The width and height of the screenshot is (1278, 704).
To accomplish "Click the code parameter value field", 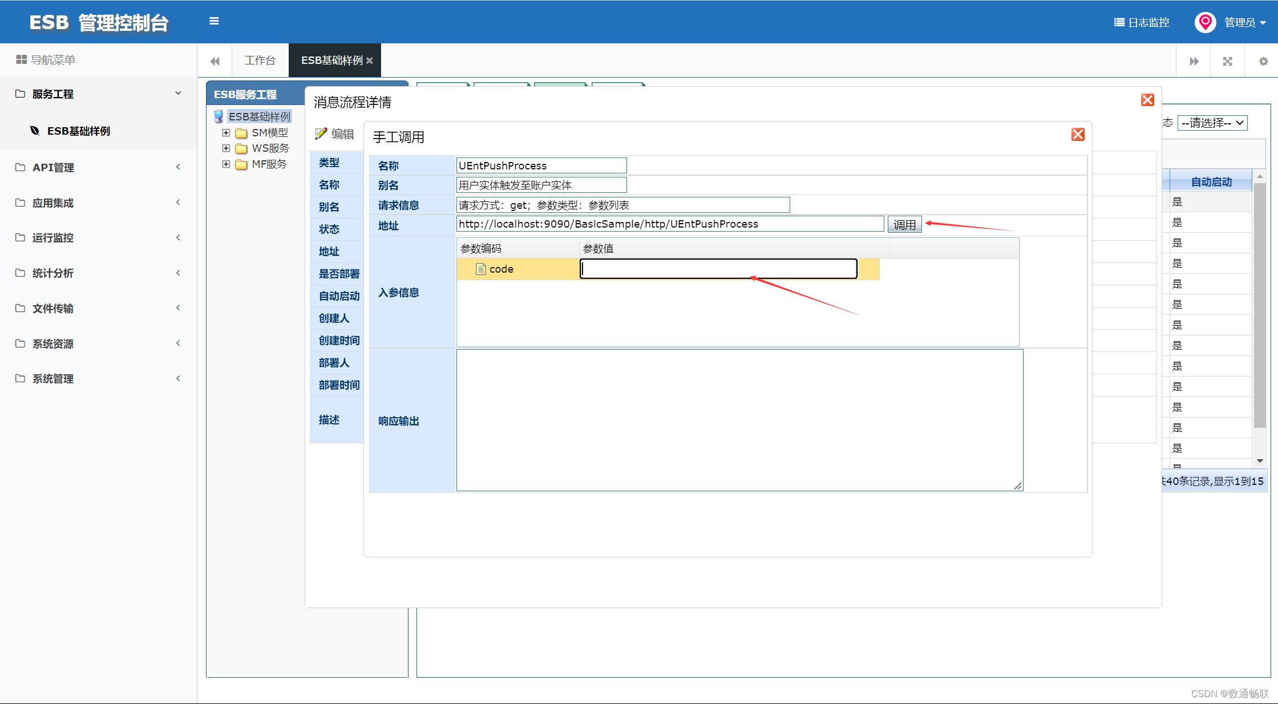I will pos(718,269).
